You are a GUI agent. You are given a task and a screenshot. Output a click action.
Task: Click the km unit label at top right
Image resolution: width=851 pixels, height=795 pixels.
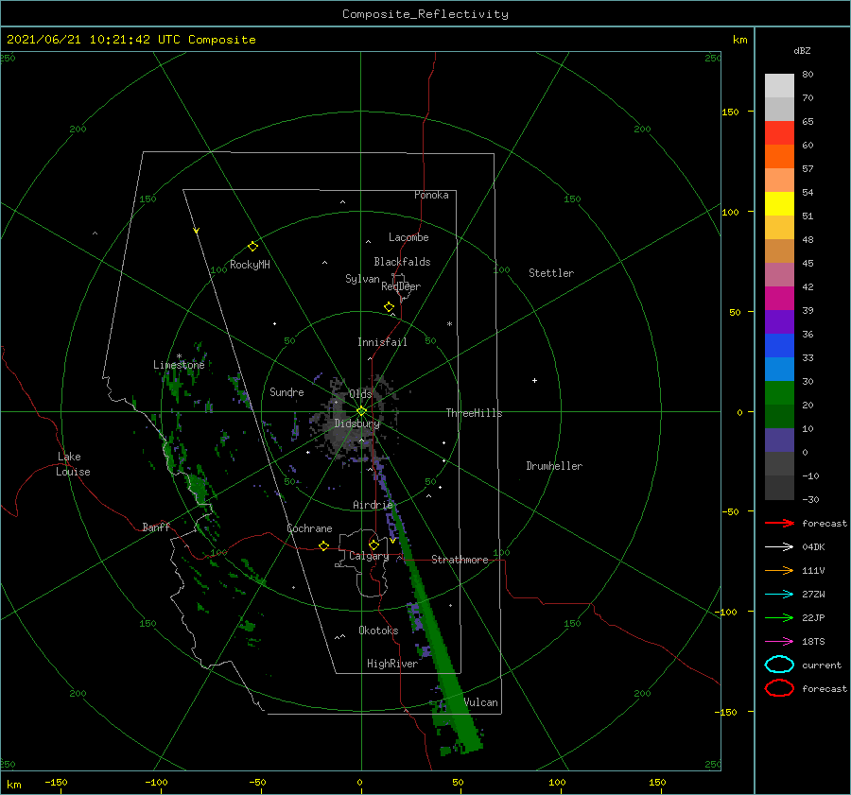coord(739,40)
